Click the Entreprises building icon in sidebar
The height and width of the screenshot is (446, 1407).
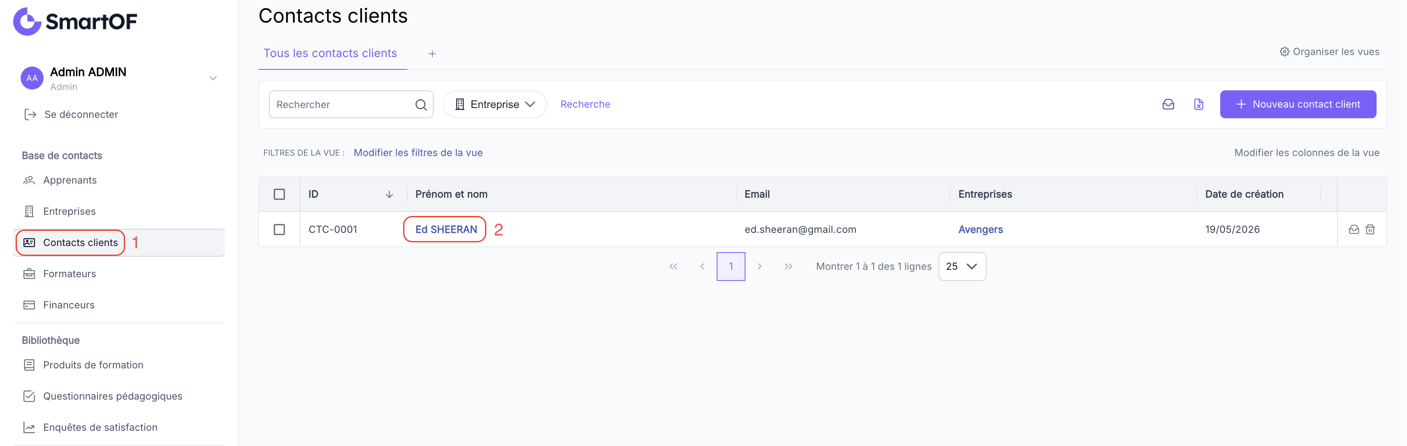coord(29,212)
